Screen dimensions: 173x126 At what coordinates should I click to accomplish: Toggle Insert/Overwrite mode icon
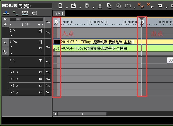point(6,13)
